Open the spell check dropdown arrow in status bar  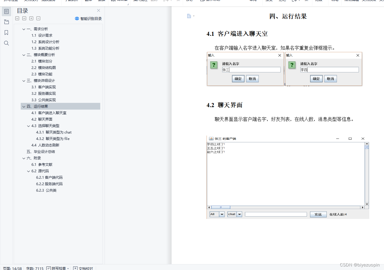[68, 268]
